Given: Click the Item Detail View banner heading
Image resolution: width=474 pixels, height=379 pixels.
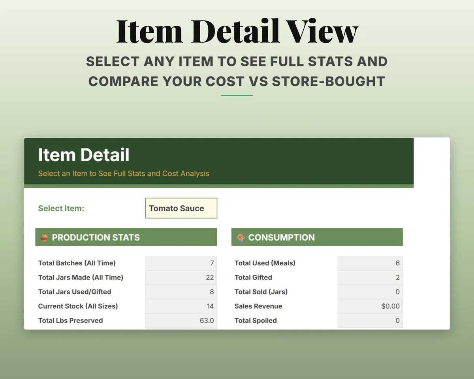Looking at the screenshot, I should (237, 32).
